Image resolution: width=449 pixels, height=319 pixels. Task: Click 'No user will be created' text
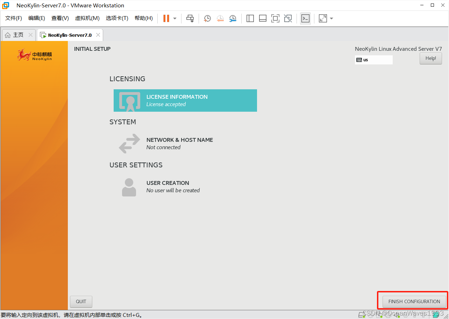point(173,190)
